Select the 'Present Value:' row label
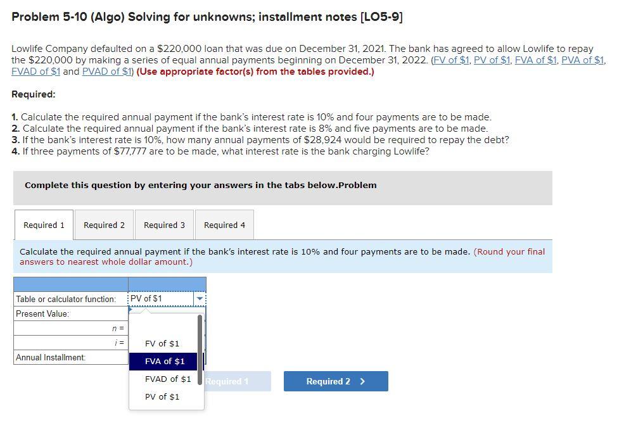624x430 pixels. pyautogui.click(x=71, y=313)
